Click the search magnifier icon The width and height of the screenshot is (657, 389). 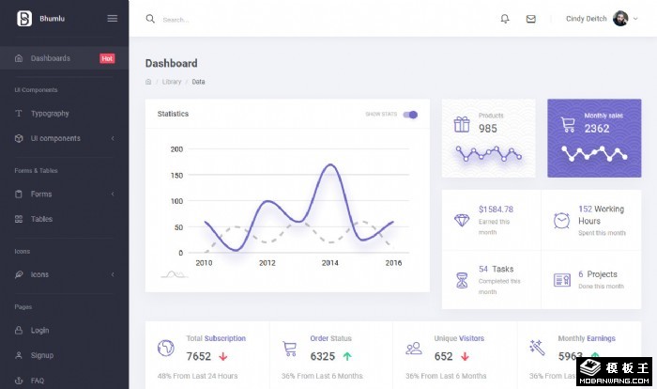150,19
